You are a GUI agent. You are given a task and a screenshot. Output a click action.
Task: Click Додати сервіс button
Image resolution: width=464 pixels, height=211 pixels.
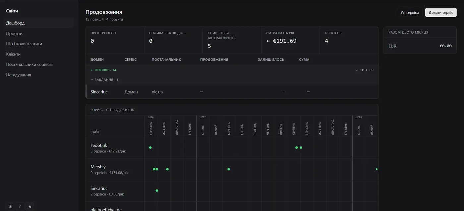[441, 13]
